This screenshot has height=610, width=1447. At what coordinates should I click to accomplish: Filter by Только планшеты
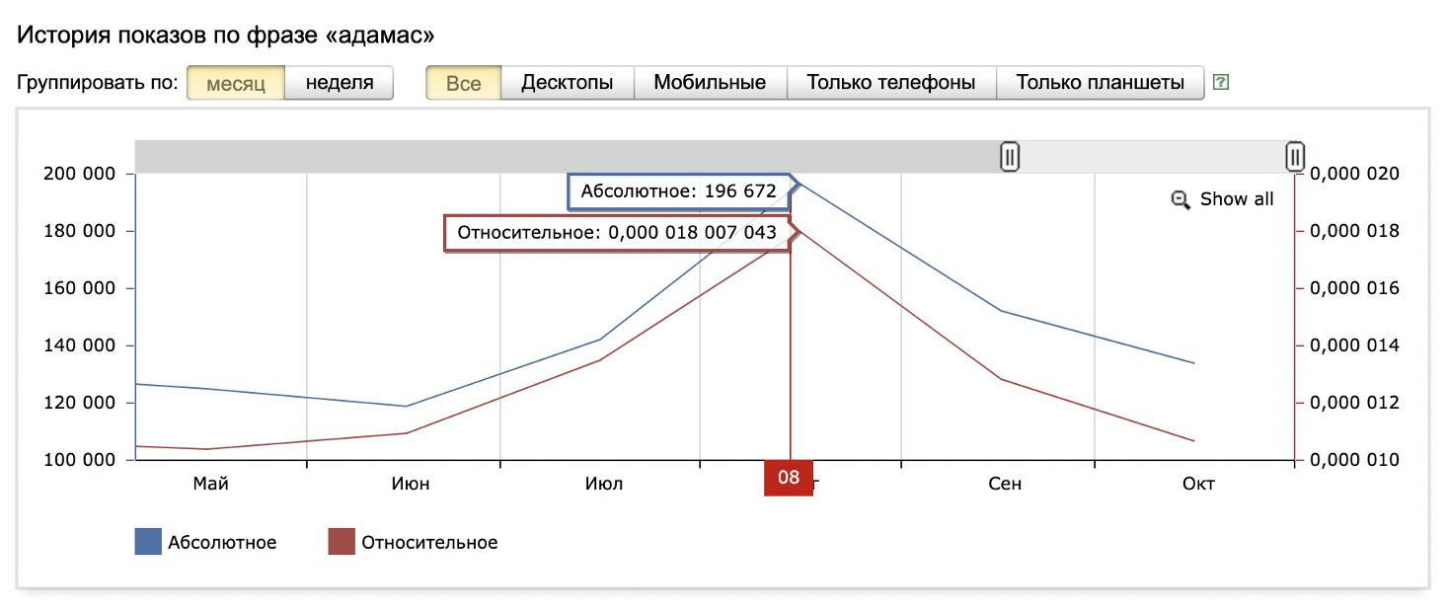[1101, 83]
